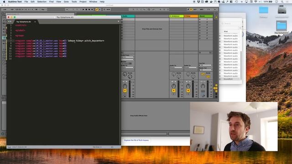Select the B Delay return track header
Screen dimensions: 292x164
(x=191, y=16)
